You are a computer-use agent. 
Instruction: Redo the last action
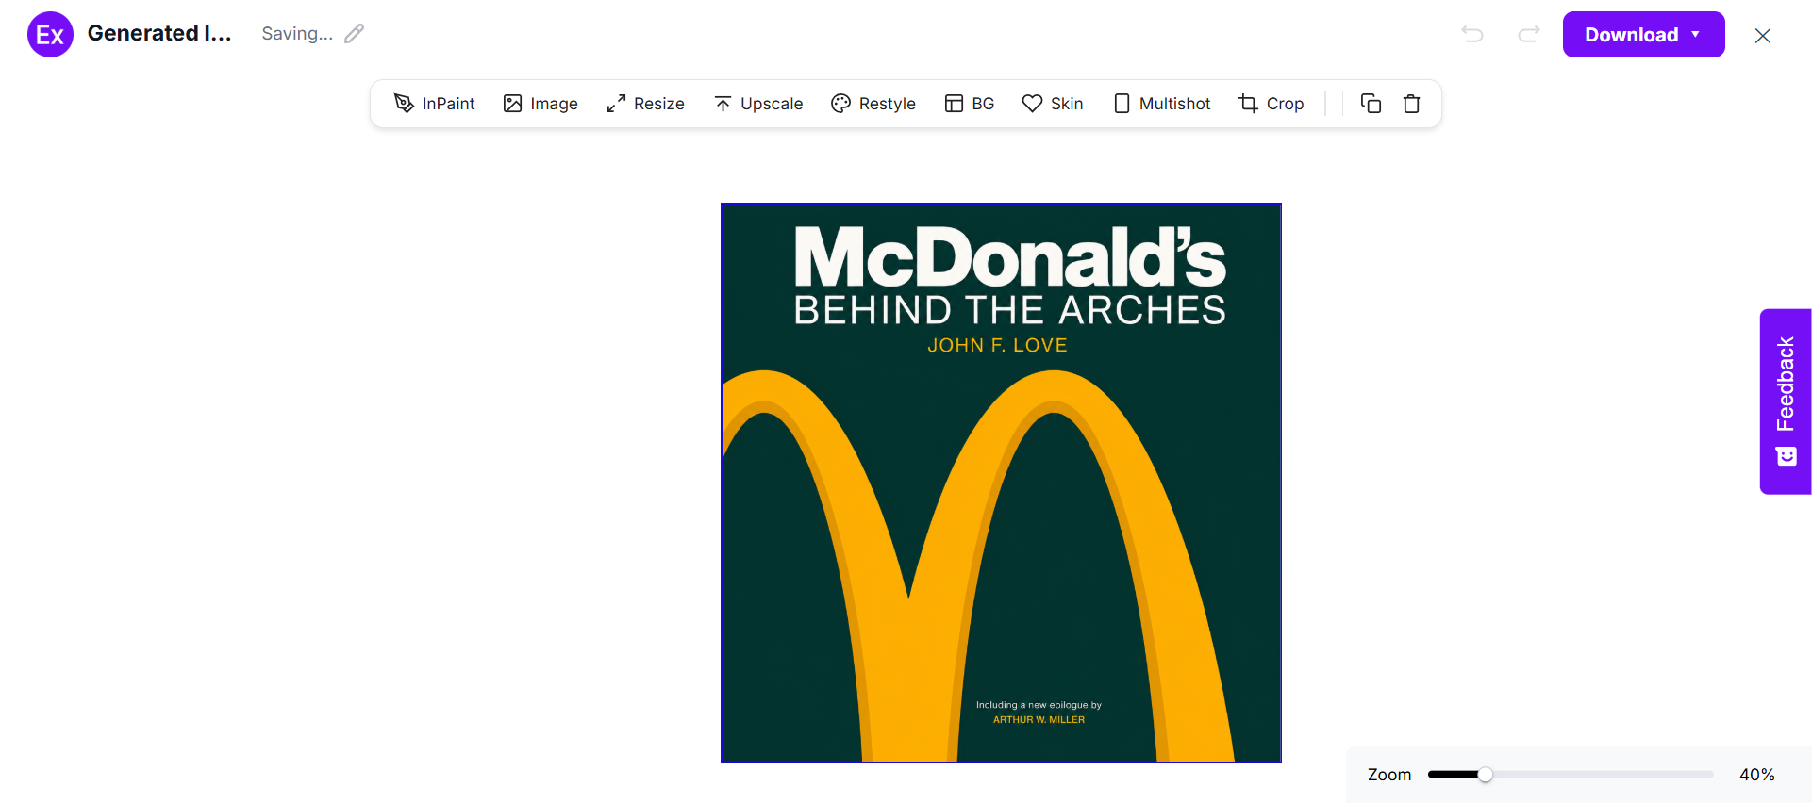(x=1529, y=35)
